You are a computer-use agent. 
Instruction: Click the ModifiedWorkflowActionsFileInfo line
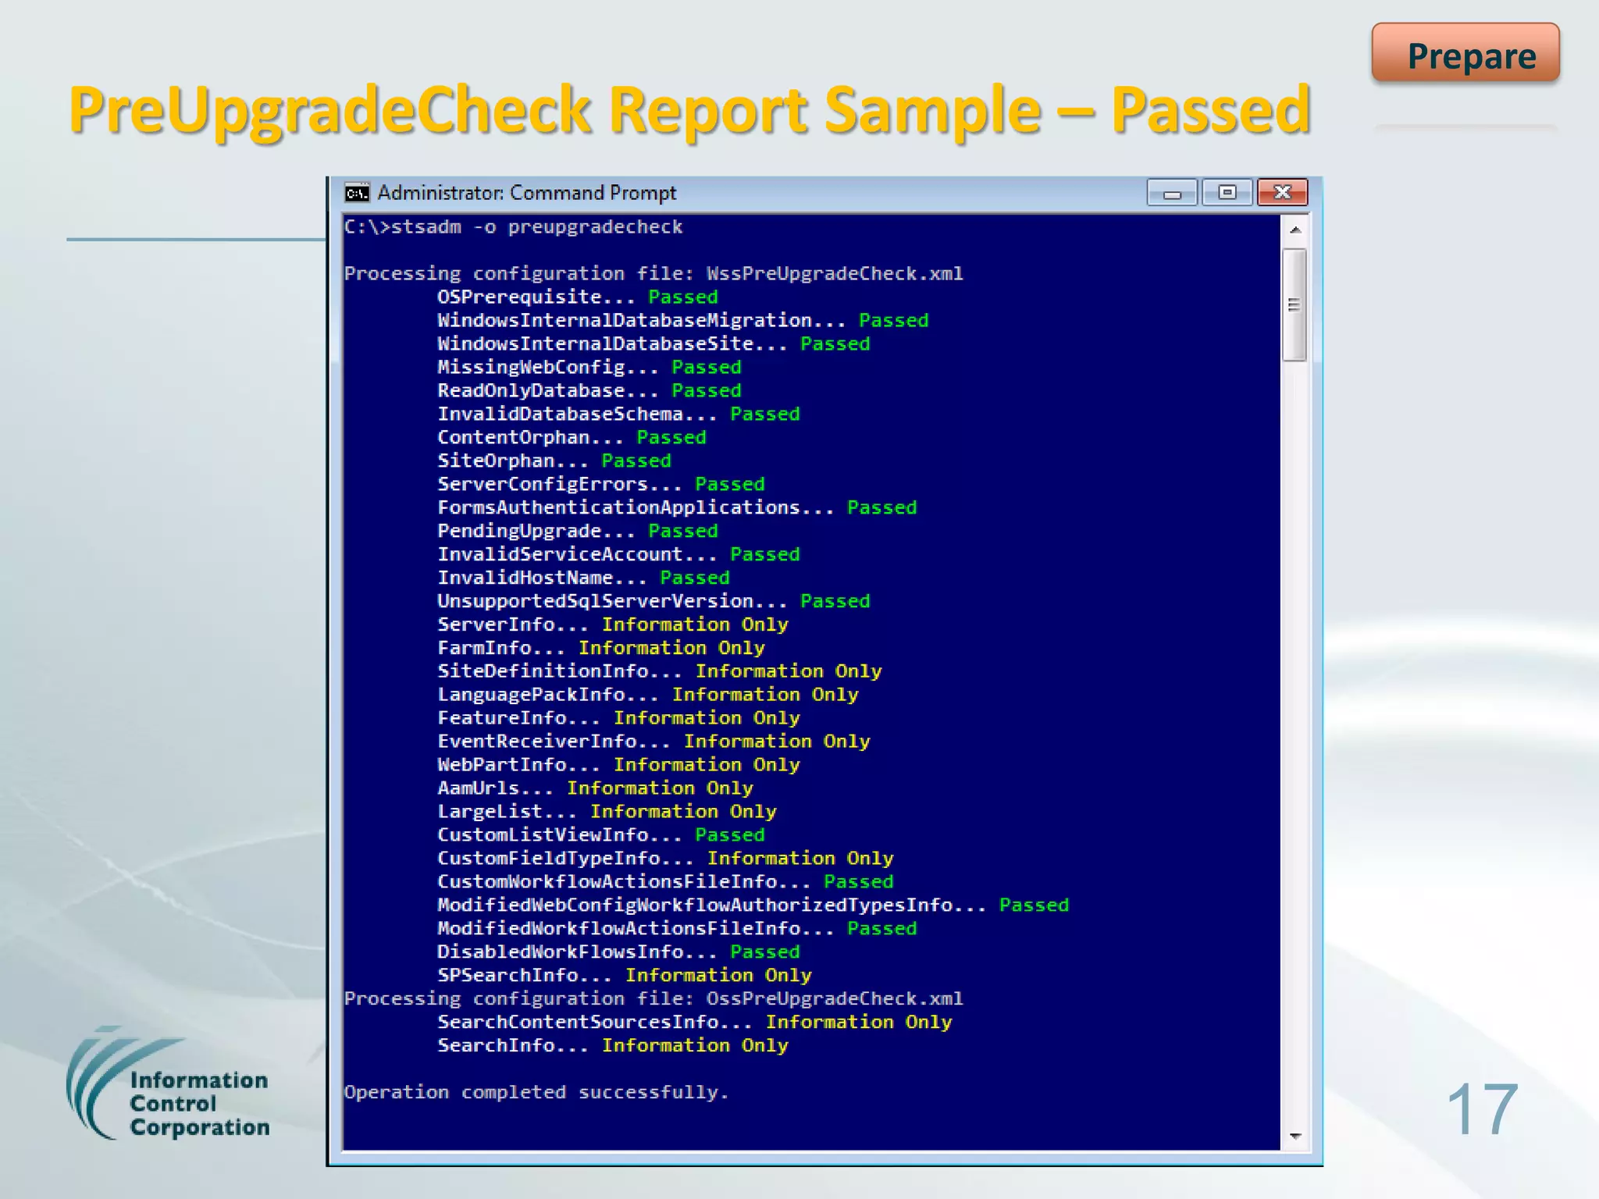pyautogui.click(x=677, y=930)
